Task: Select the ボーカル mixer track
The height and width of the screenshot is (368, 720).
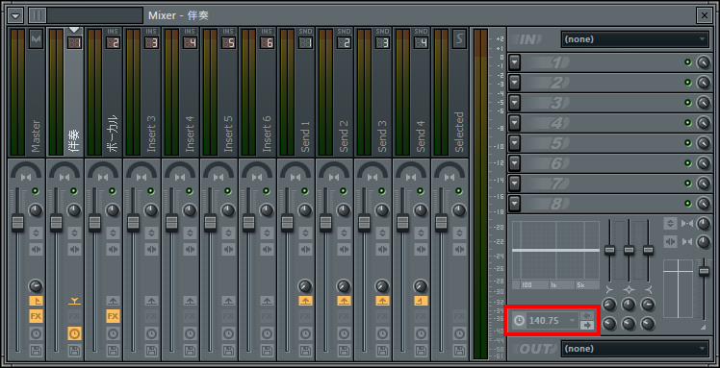Action: pos(103,91)
